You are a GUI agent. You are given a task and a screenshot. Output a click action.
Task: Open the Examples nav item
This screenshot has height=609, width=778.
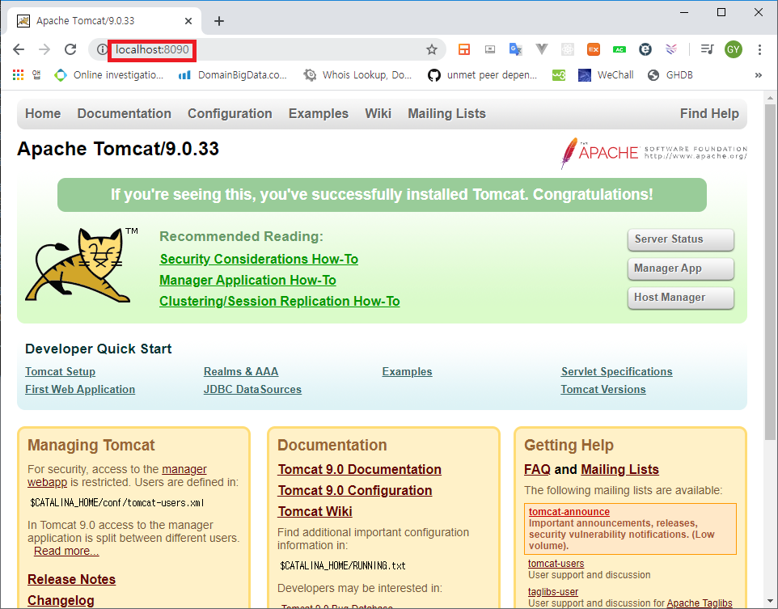click(319, 114)
